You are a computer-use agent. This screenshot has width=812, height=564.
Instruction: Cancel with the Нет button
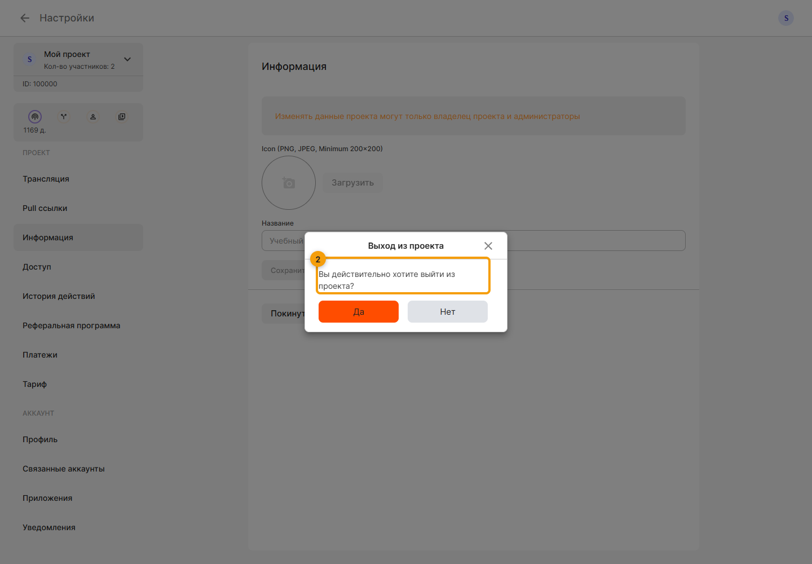tap(448, 311)
